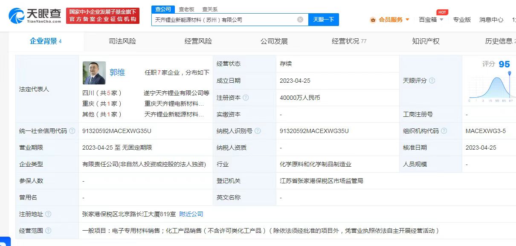This screenshot has height=246, width=516.
Task: Open the 专业版 link in the header
Action: tap(462, 20)
